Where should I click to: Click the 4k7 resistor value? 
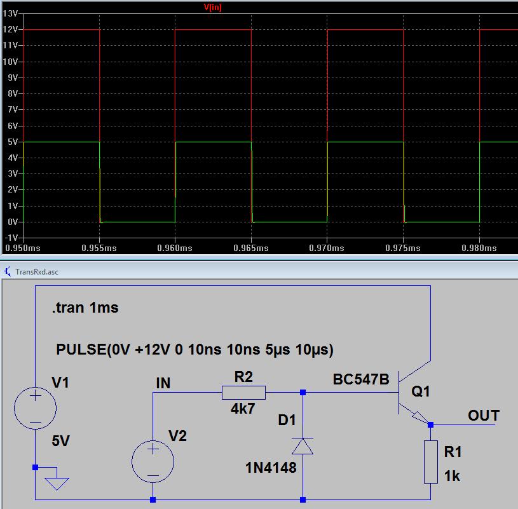(x=243, y=409)
